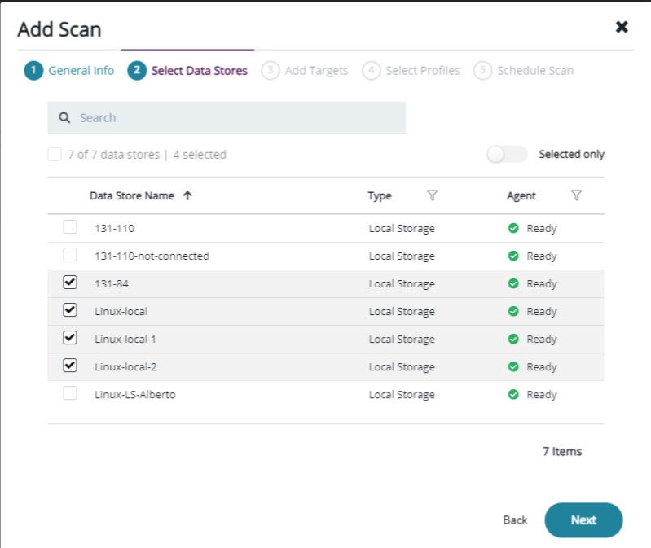Click the Ready status icon for Linux-LS-Alberto
Screen dimensions: 651x548
click(513, 394)
